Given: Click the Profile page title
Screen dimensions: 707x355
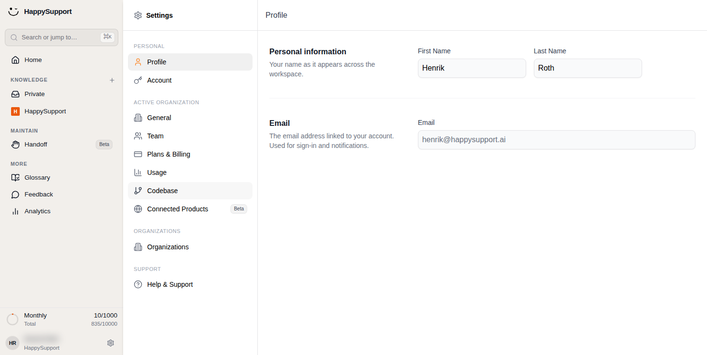Looking at the screenshot, I should click(x=276, y=15).
